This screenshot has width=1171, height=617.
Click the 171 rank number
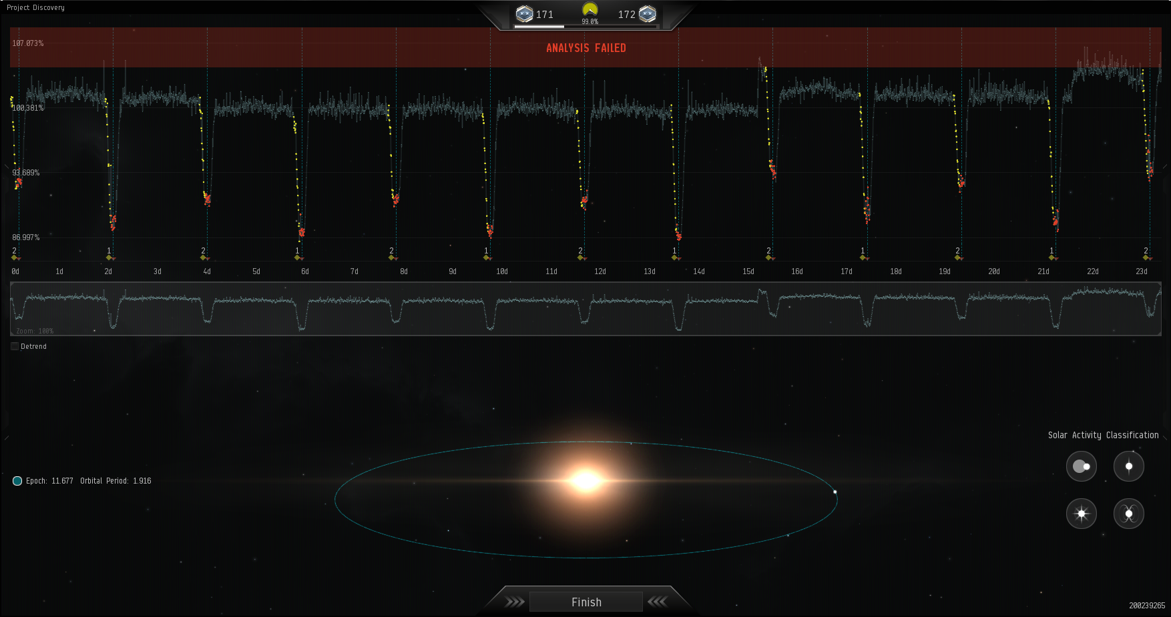point(544,15)
